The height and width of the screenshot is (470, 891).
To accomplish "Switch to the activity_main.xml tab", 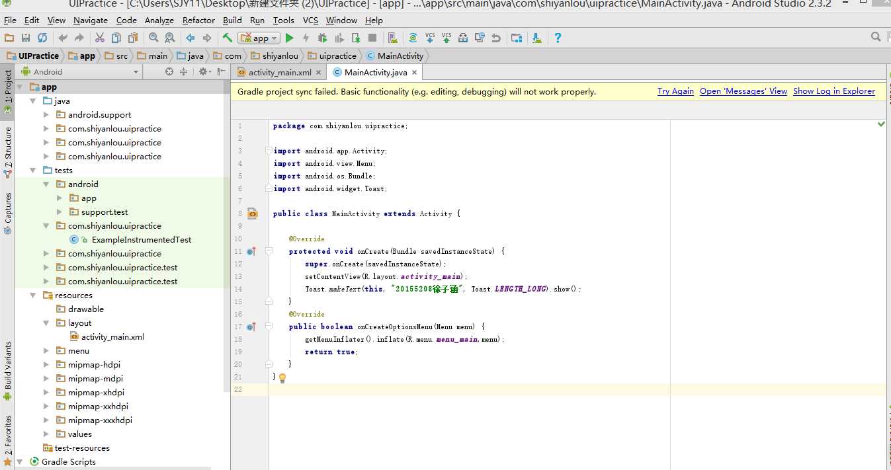I will click(279, 73).
